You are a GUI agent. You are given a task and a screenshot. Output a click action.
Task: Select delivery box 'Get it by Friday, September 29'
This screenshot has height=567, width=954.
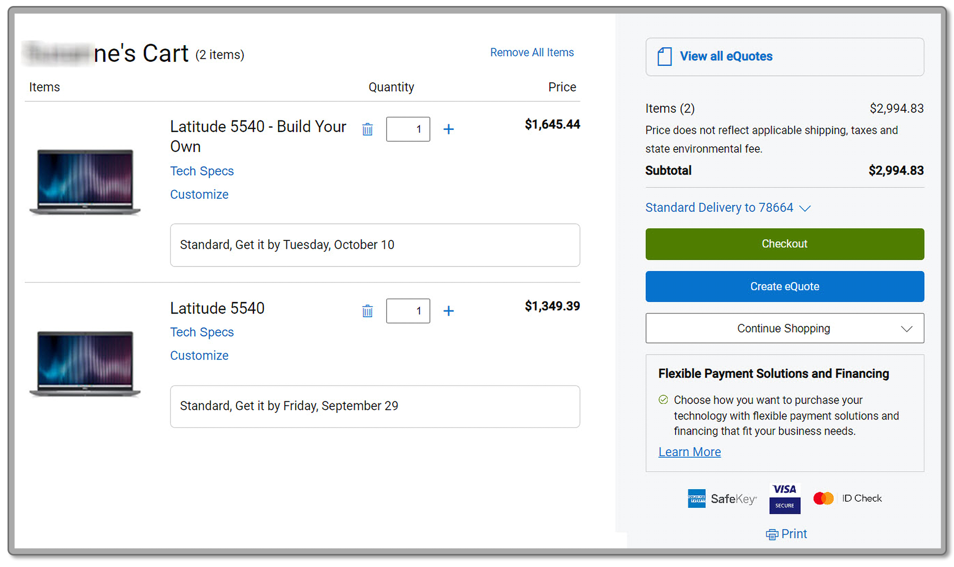pyautogui.click(x=375, y=406)
